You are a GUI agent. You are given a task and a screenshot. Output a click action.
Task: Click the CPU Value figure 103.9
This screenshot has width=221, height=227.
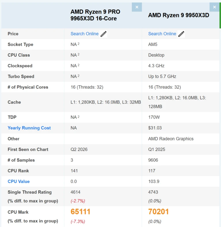coord(154,181)
